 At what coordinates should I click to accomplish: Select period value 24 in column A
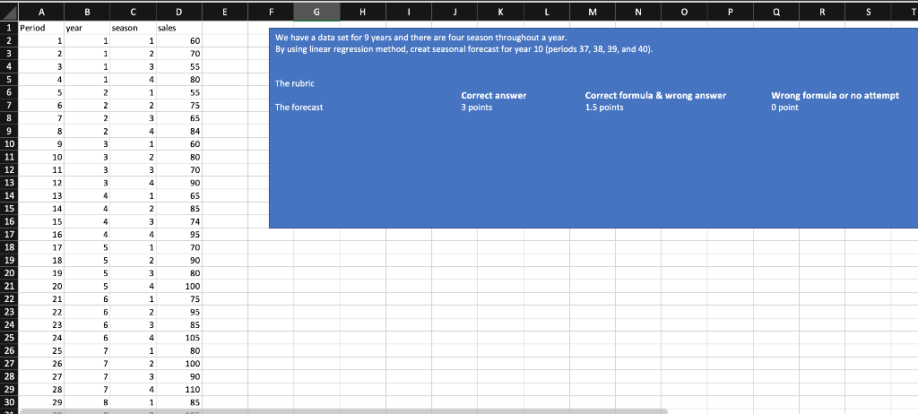pos(41,338)
